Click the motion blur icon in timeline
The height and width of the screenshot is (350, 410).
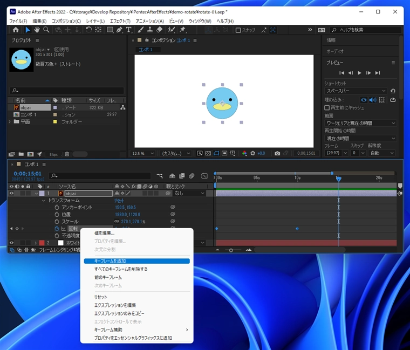(192, 176)
